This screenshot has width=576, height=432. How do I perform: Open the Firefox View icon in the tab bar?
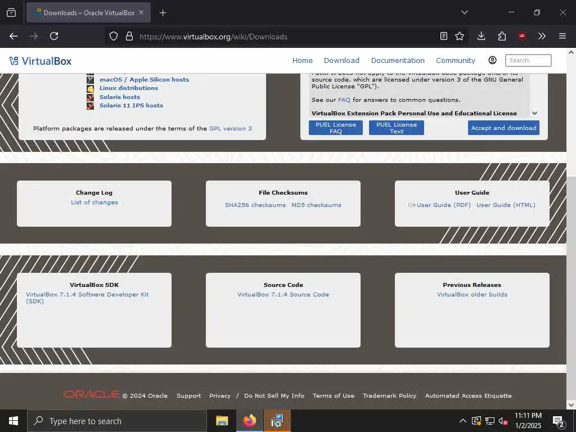pos(11,12)
